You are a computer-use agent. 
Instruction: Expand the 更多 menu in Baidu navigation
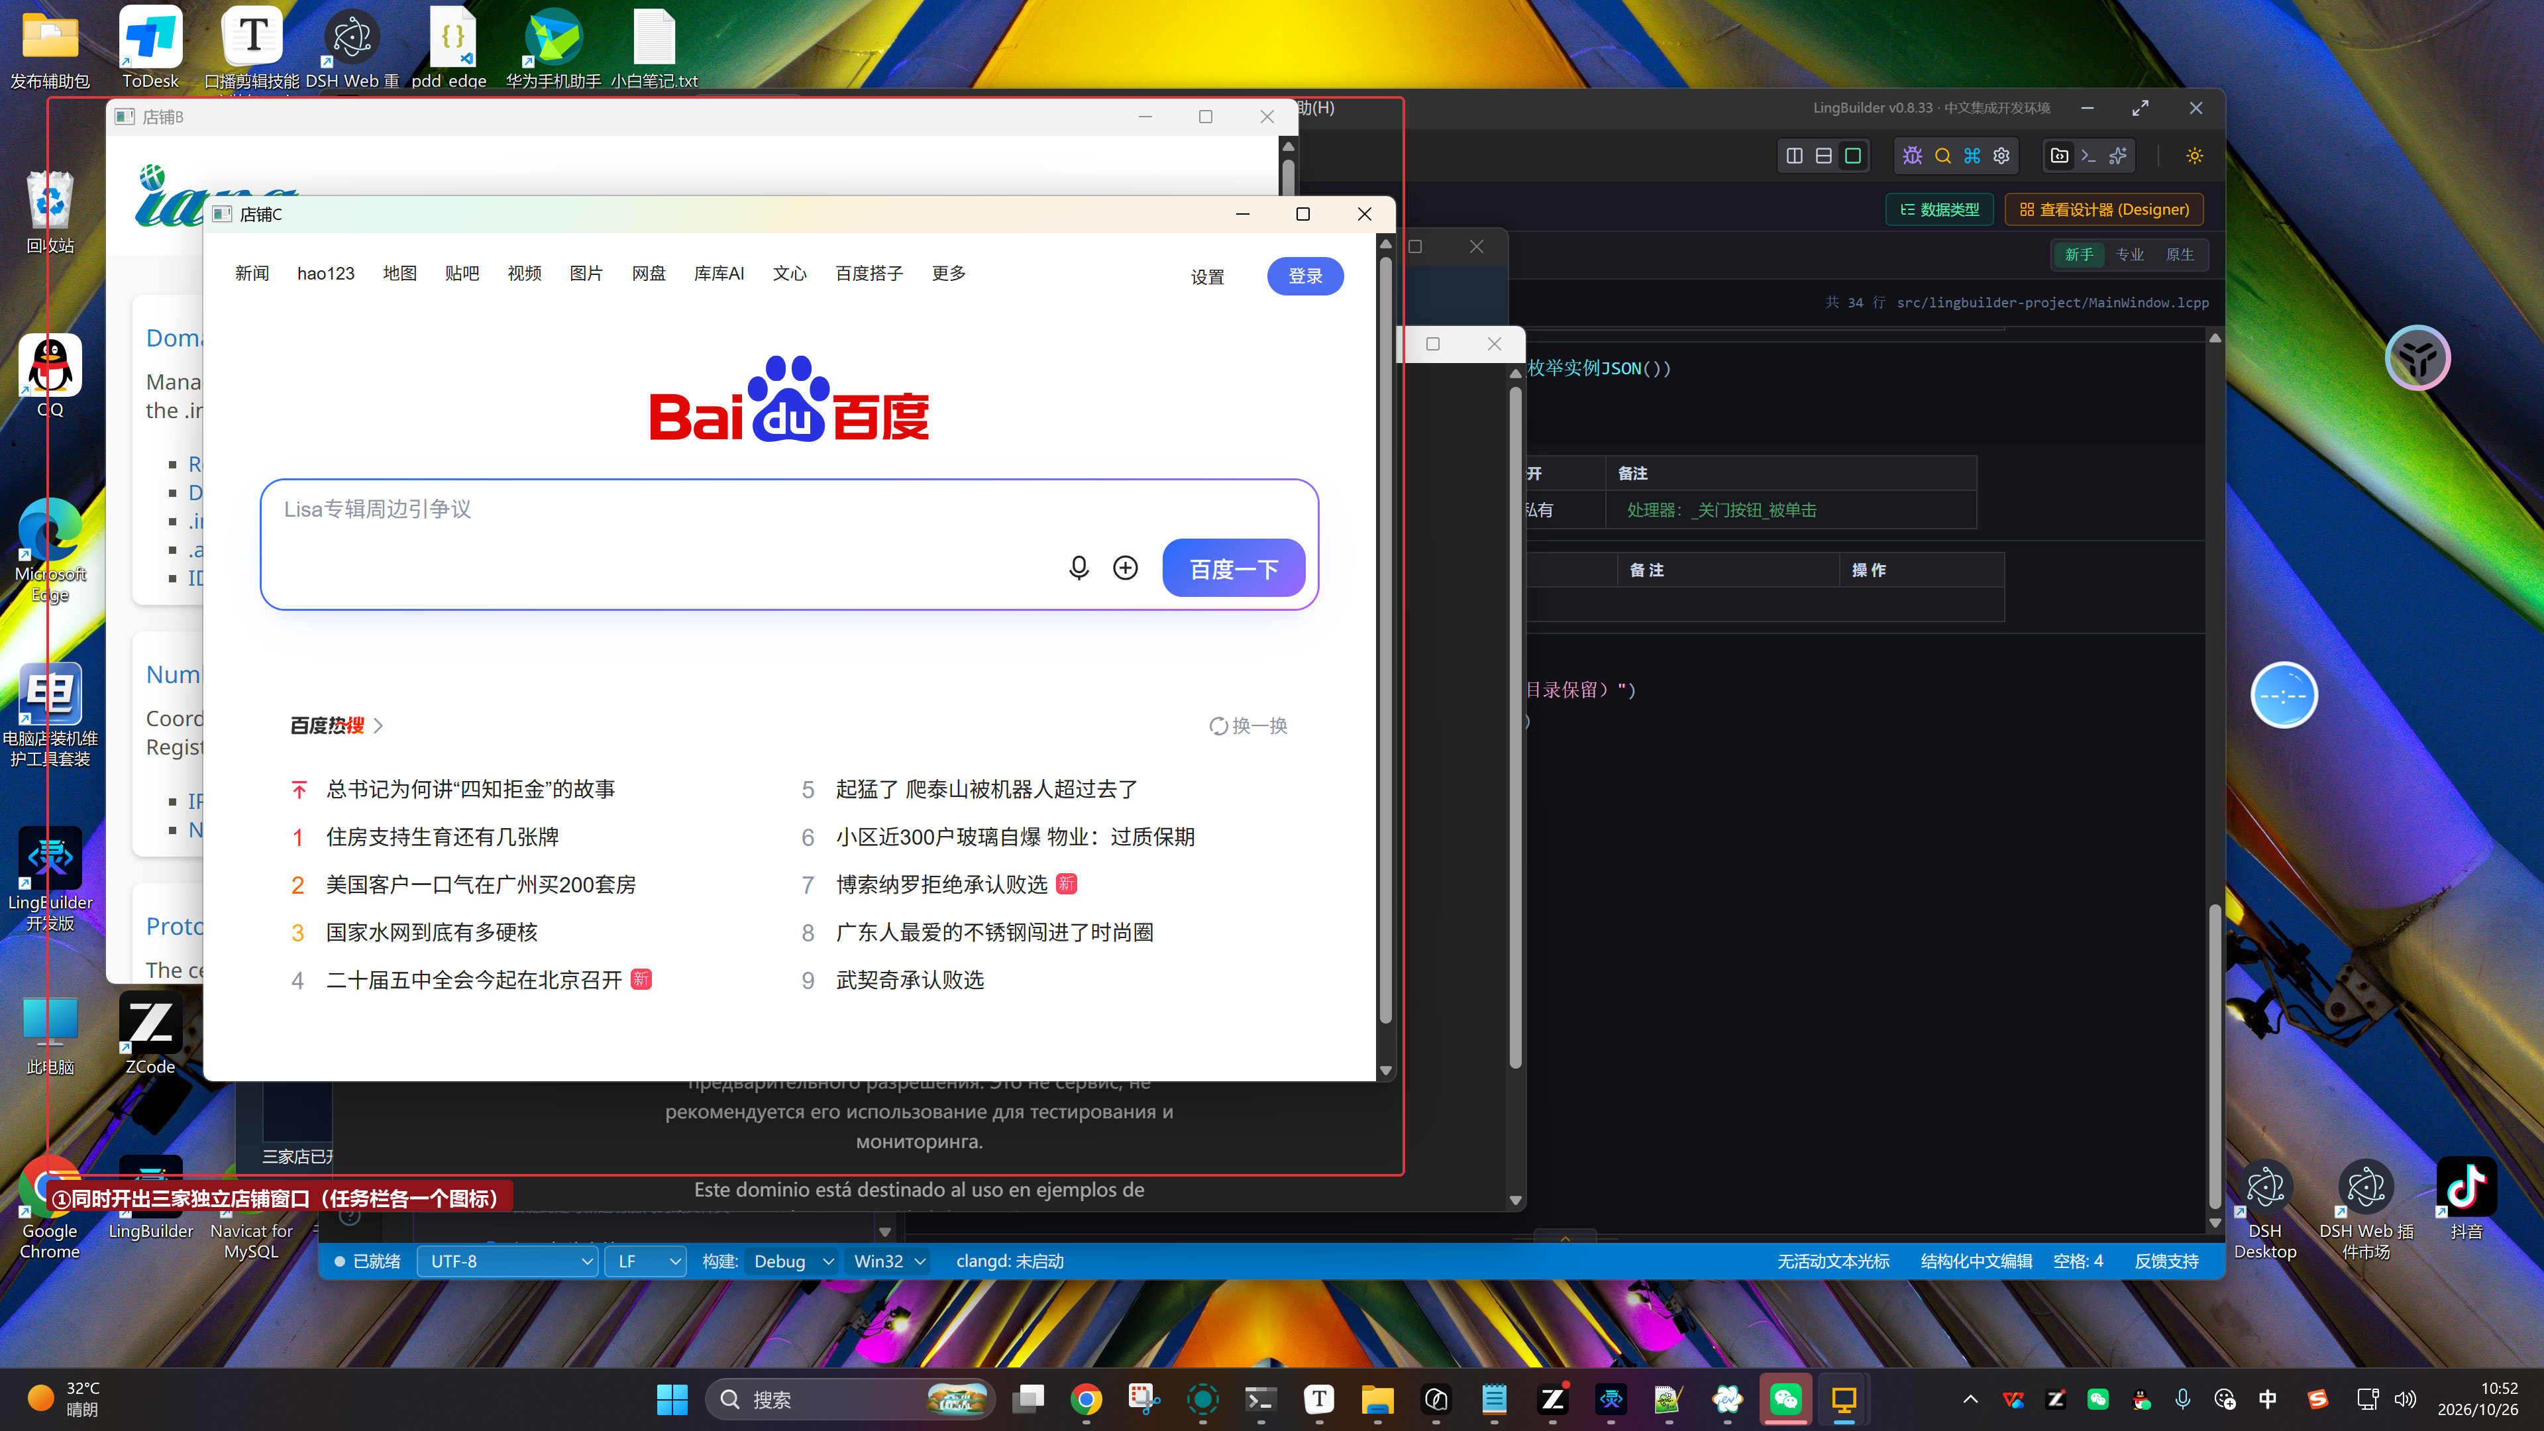tap(948, 274)
